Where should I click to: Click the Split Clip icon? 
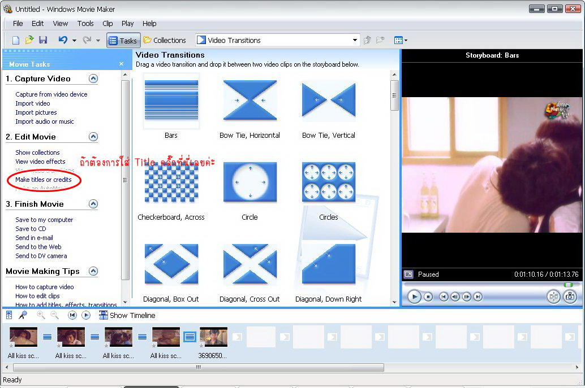[554, 297]
